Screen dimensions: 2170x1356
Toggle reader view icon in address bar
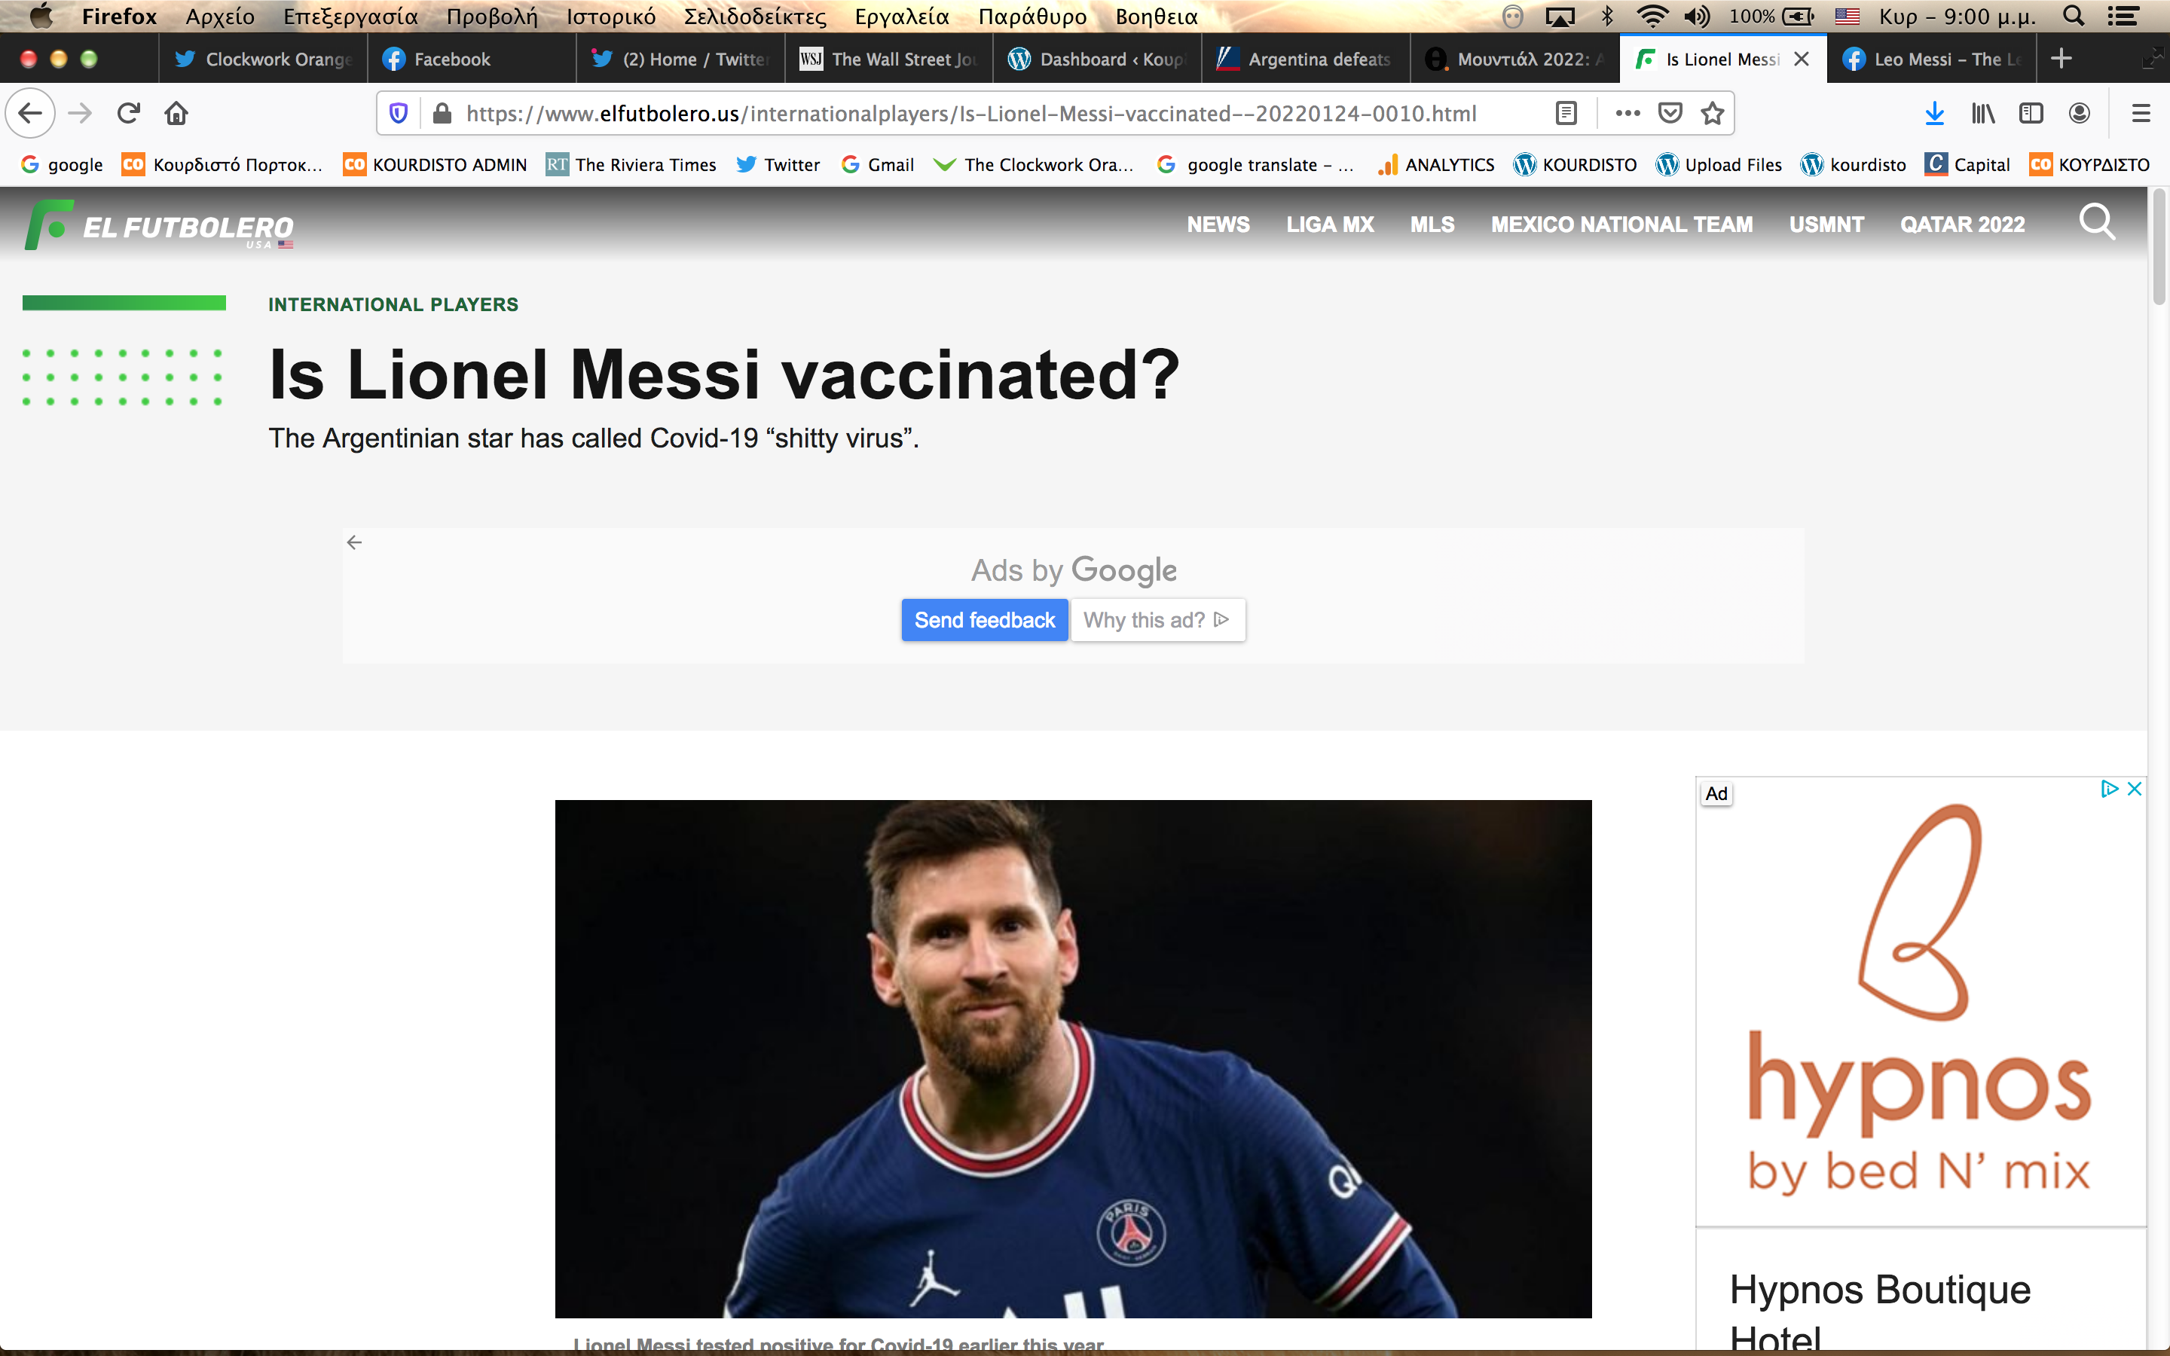1566,113
